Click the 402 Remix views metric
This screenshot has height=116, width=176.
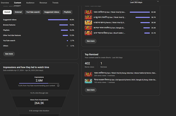click(89, 65)
